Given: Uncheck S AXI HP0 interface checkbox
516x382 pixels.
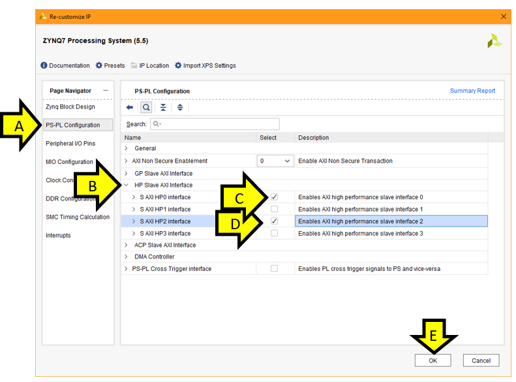Looking at the screenshot, I should [x=274, y=197].
